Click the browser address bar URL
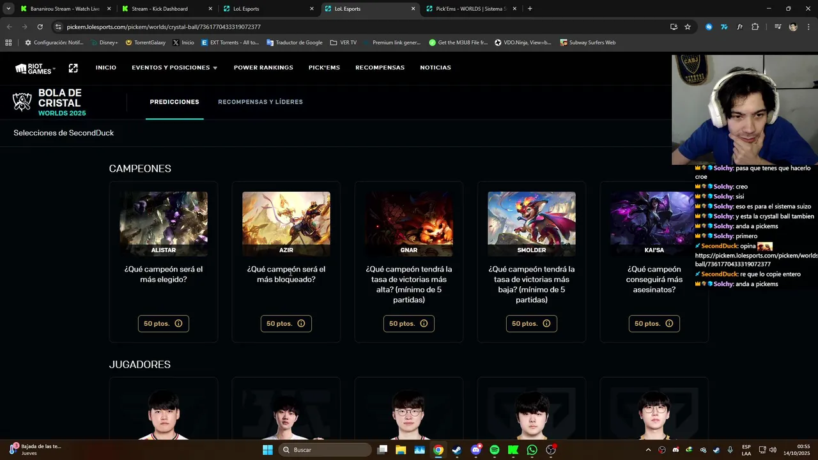The height and width of the screenshot is (460, 818). tap(164, 27)
